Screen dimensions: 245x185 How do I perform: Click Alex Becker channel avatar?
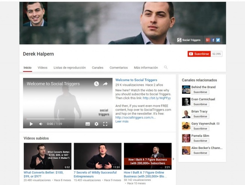coord(186,150)
